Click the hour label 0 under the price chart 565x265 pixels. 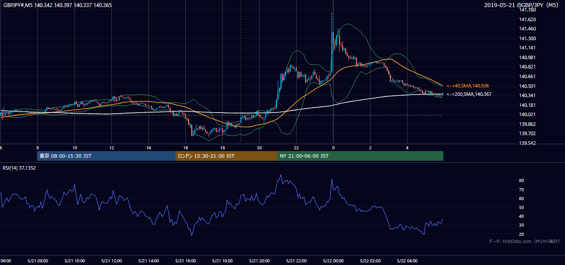[333, 148]
